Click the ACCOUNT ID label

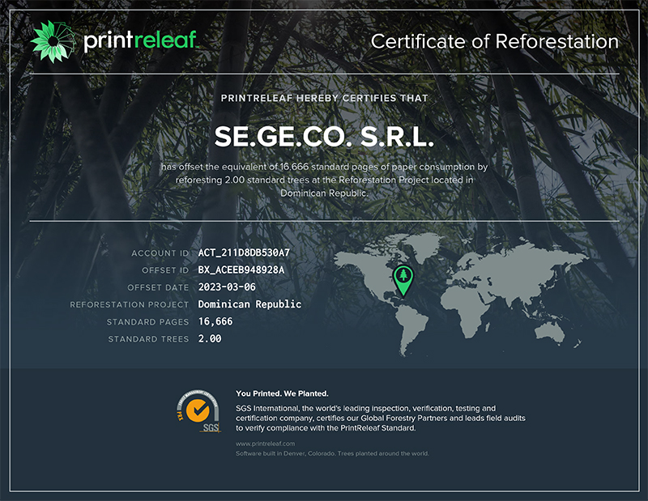coord(160,253)
